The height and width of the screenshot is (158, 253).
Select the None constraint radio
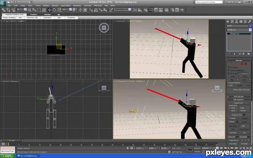[230, 108]
